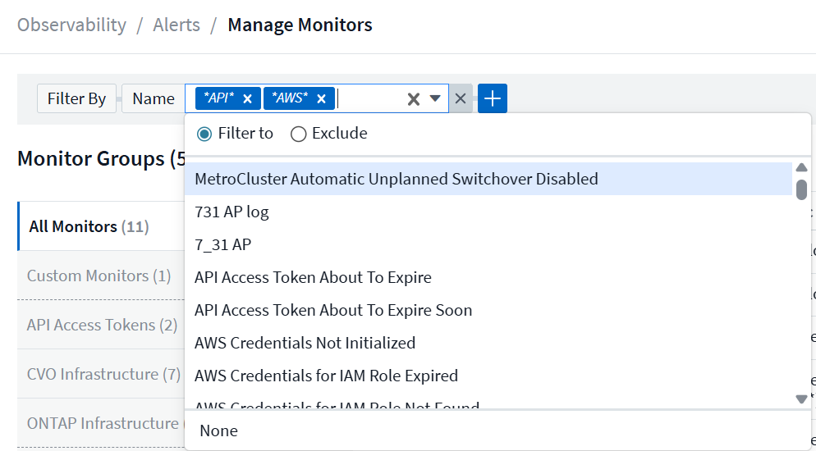Viewport: 816px width, 451px height.
Task: Switch to Custom Monitors group
Action: (x=99, y=276)
